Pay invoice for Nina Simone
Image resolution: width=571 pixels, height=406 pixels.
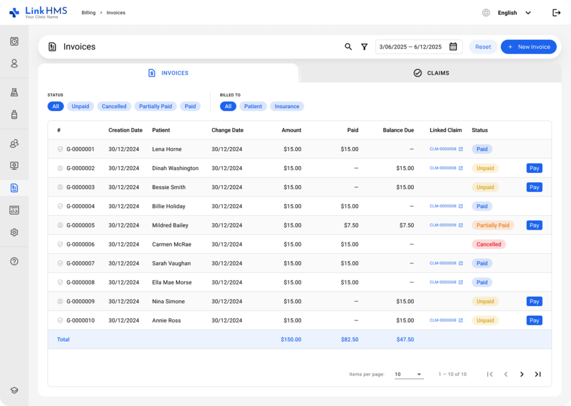point(534,302)
